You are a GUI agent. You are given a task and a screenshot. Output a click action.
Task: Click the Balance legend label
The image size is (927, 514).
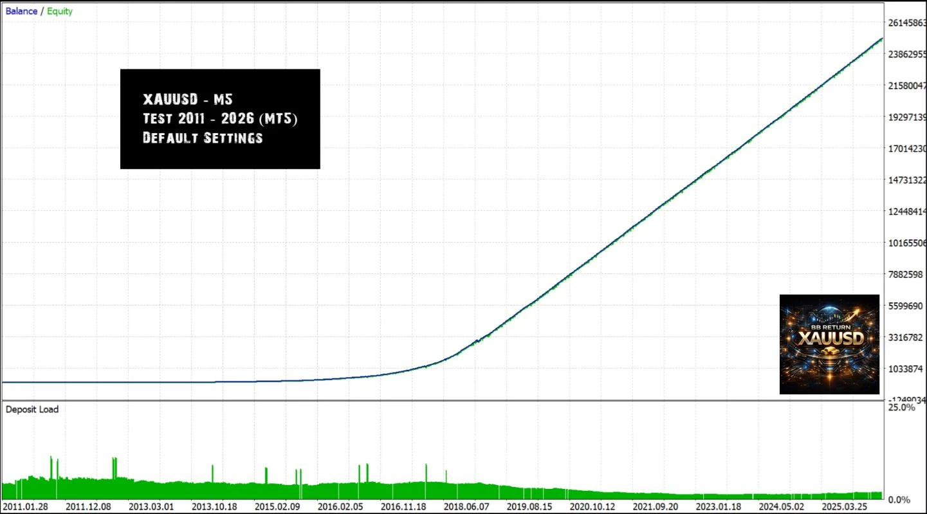(21, 11)
